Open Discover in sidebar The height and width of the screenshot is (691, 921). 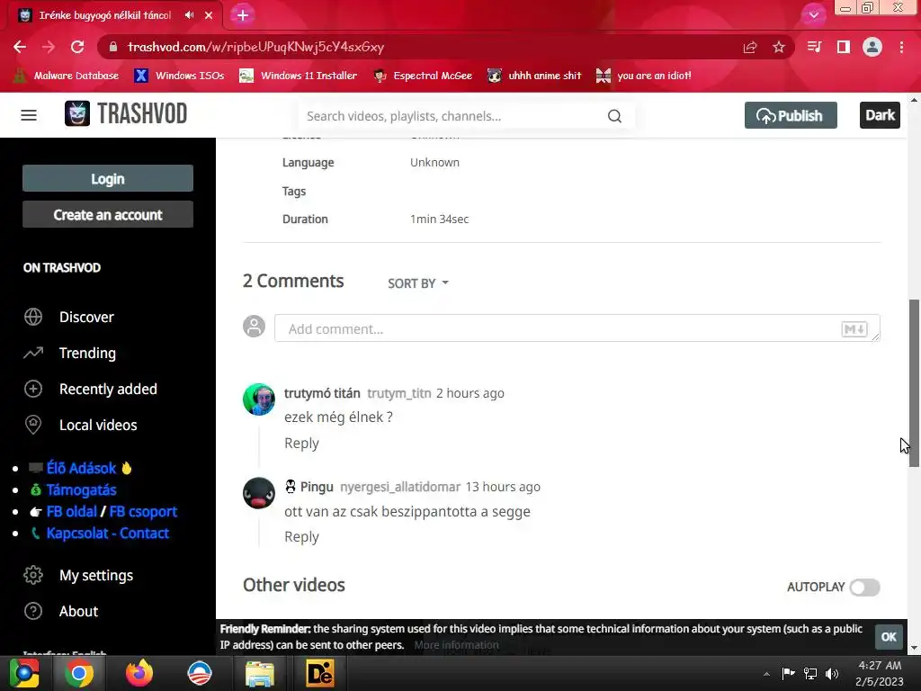86,317
